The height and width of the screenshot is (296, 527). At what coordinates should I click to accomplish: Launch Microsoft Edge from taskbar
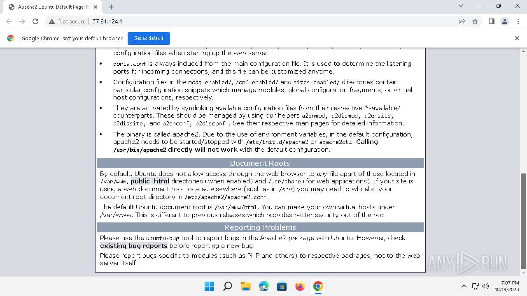click(263, 286)
